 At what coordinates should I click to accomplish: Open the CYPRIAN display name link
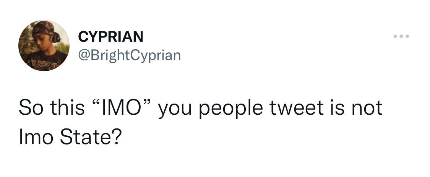tap(111, 37)
